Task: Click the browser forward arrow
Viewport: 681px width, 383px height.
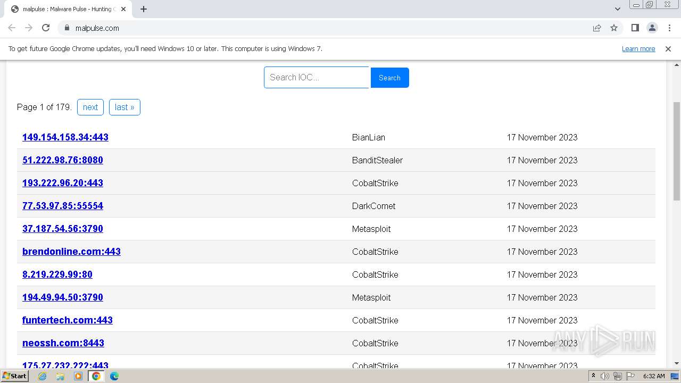Action: pos(29,28)
